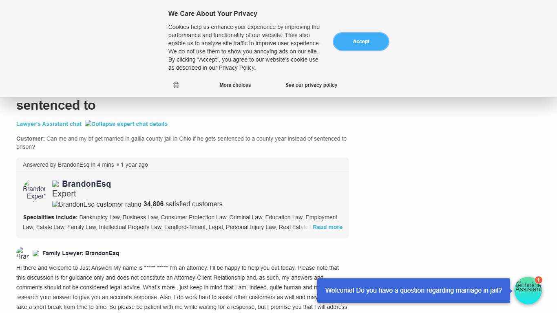Click the red notification badge on chat widget
The image size is (557, 313).
click(x=539, y=280)
